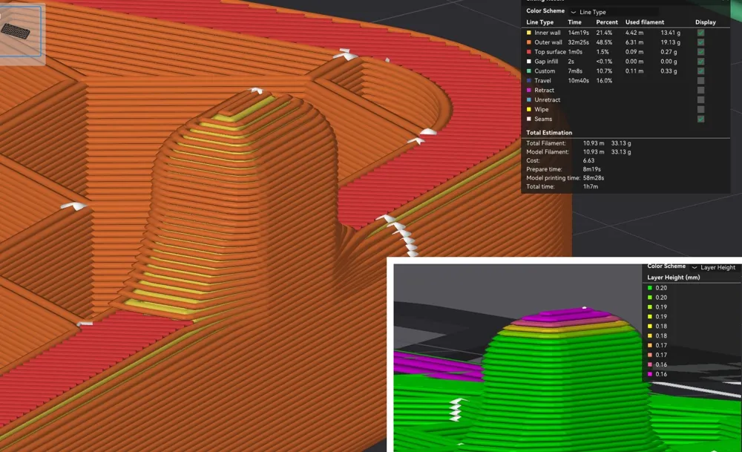Click the Custom line type label

tap(545, 71)
